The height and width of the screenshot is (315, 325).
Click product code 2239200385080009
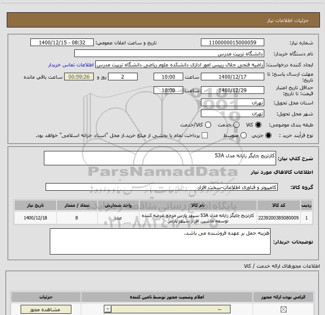coord(279,218)
